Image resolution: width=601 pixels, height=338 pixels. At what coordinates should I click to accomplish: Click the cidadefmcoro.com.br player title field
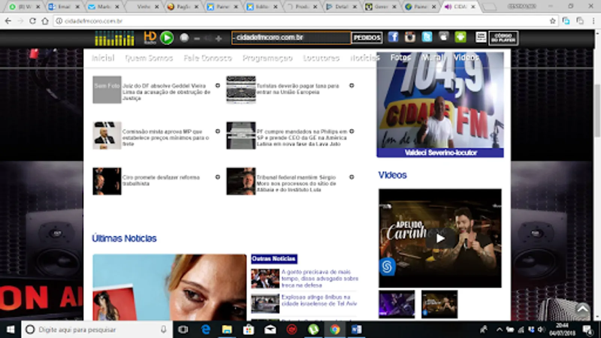pos(291,38)
